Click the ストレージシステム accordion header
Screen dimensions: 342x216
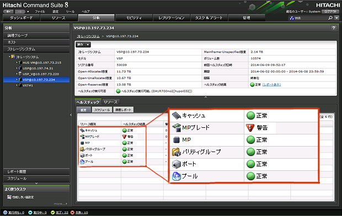pyautogui.click(x=36, y=49)
